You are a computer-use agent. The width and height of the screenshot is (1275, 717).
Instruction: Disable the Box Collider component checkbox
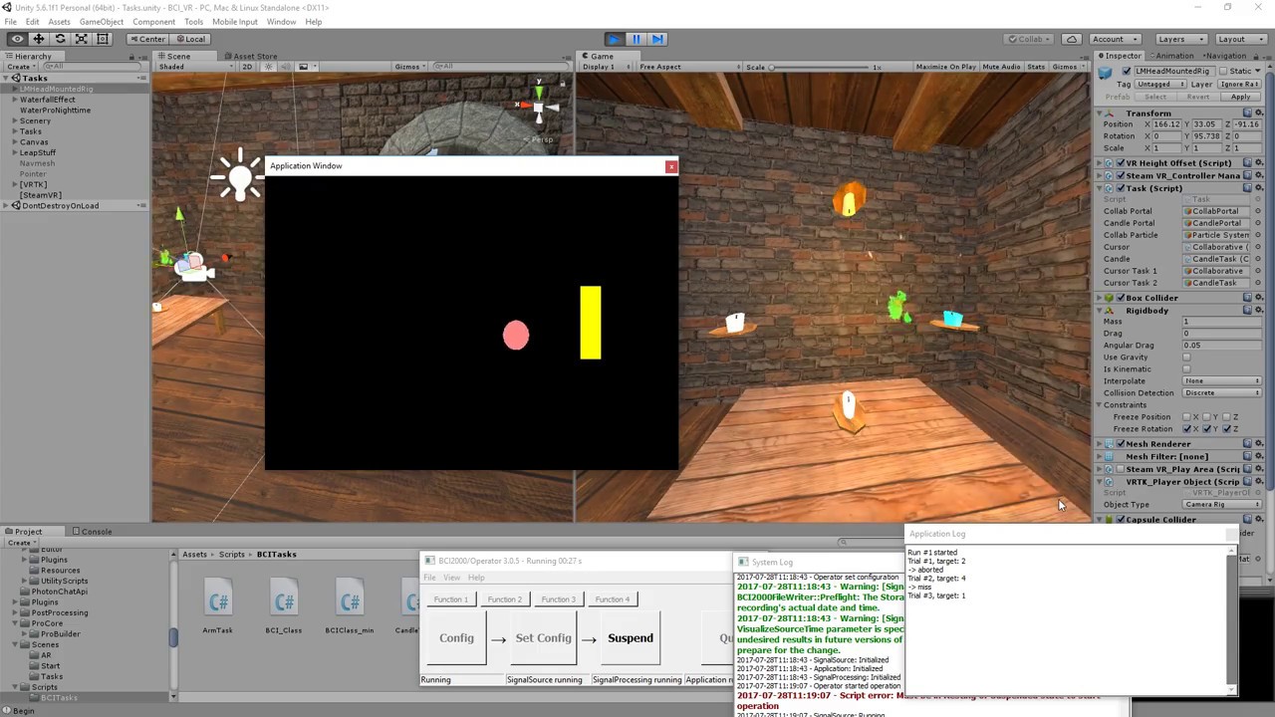pyautogui.click(x=1121, y=298)
